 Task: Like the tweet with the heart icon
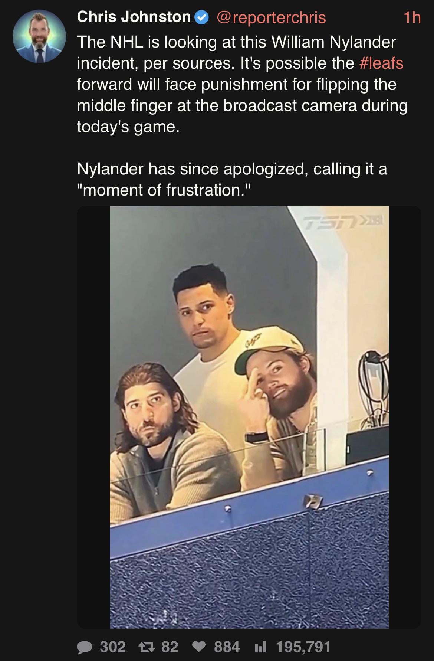pos(199,647)
